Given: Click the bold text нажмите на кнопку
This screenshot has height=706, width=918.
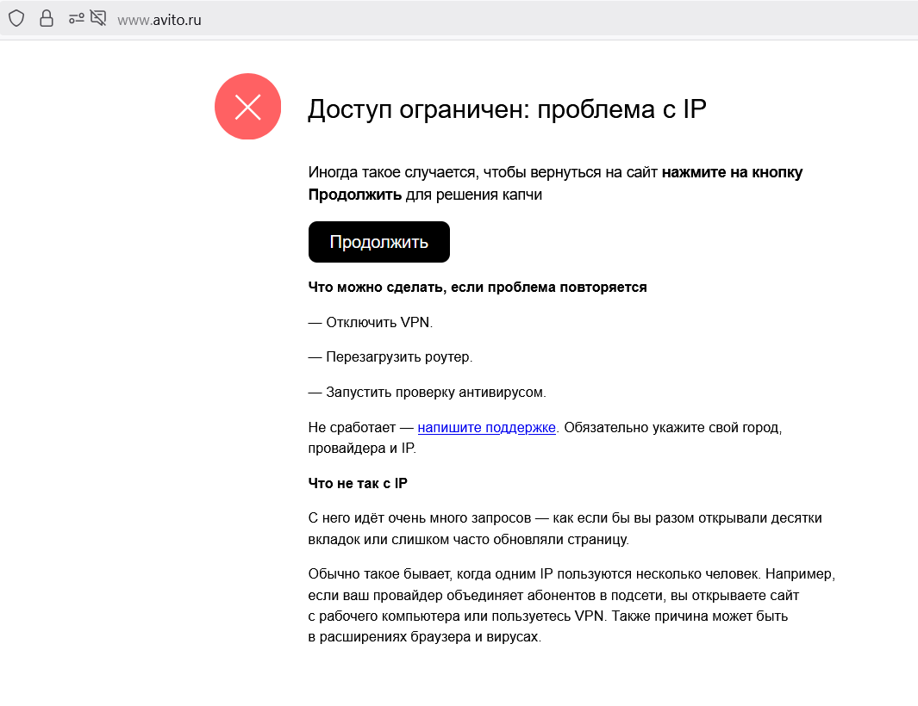Looking at the screenshot, I should coord(732,172).
